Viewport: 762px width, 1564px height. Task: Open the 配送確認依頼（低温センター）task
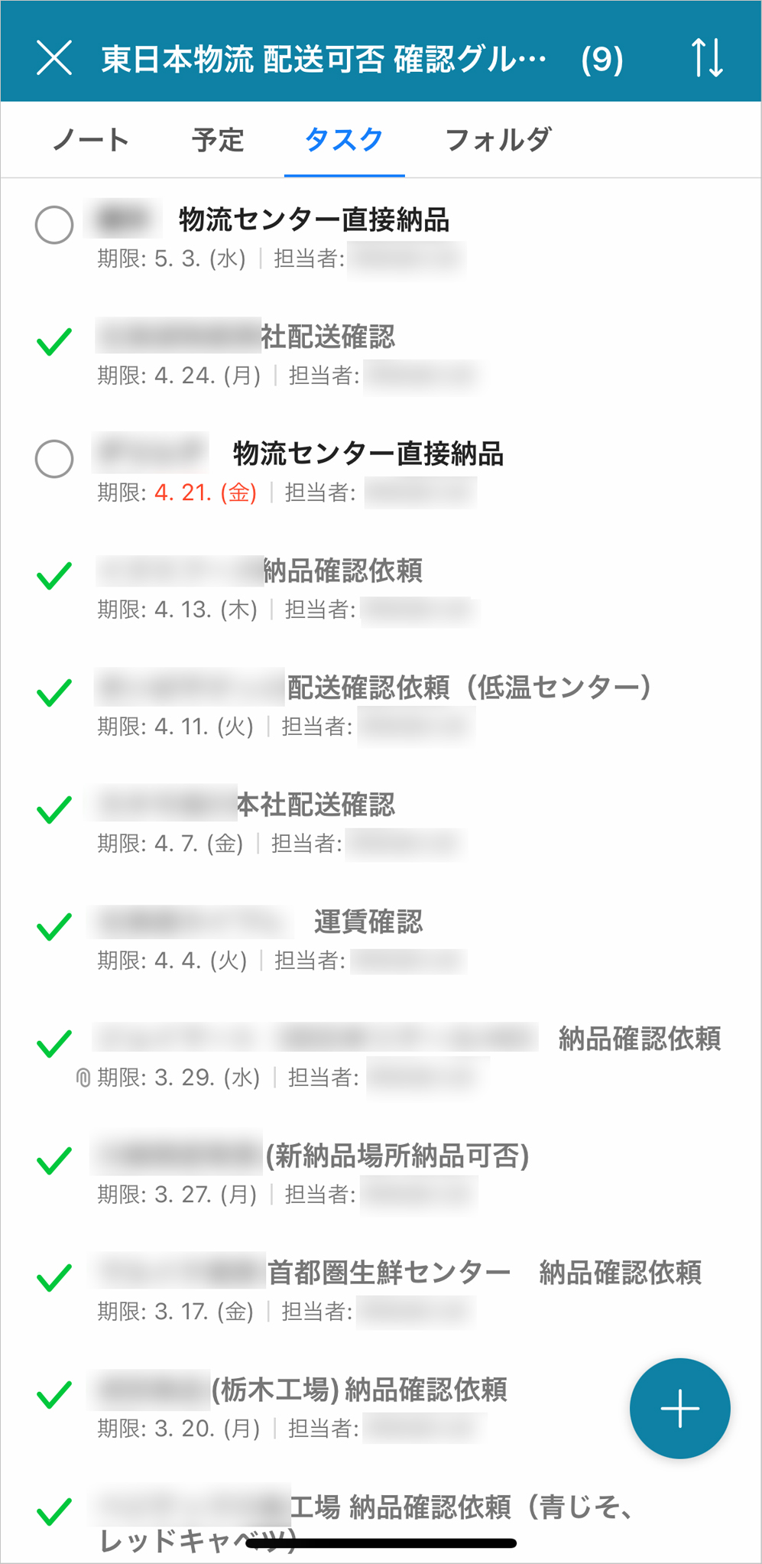click(x=468, y=688)
